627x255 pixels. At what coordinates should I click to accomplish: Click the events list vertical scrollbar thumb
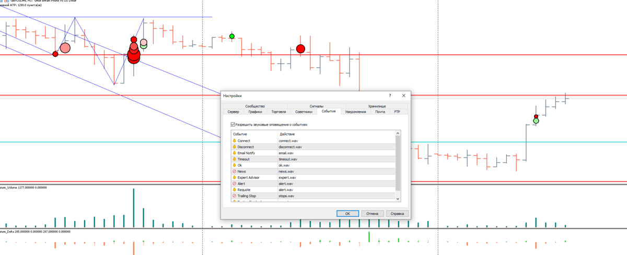pyautogui.click(x=398, y=163)
